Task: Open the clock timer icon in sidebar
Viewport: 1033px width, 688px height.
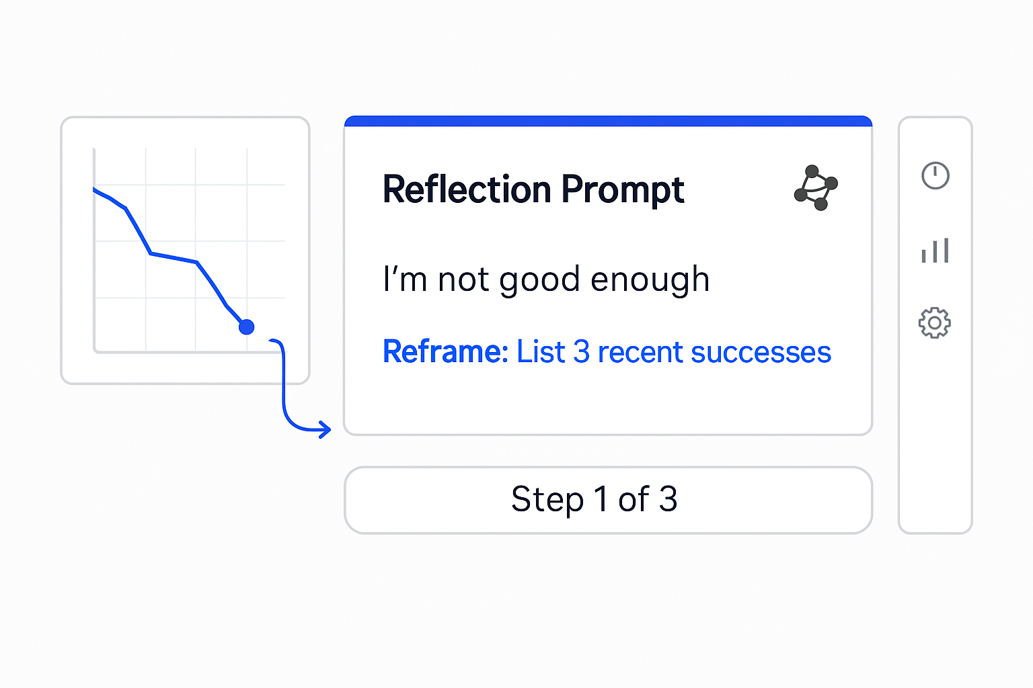Action: [x=935, y=175]
